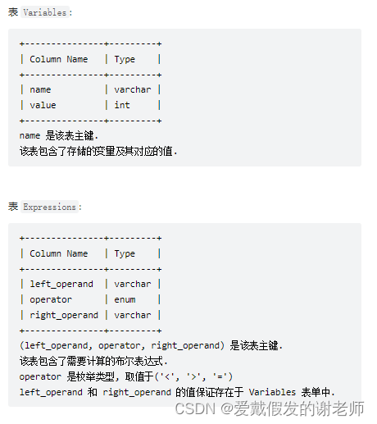This screenshot has height=424, width=377.
Task: Click the operator enum values line
Action: point(126,376)
